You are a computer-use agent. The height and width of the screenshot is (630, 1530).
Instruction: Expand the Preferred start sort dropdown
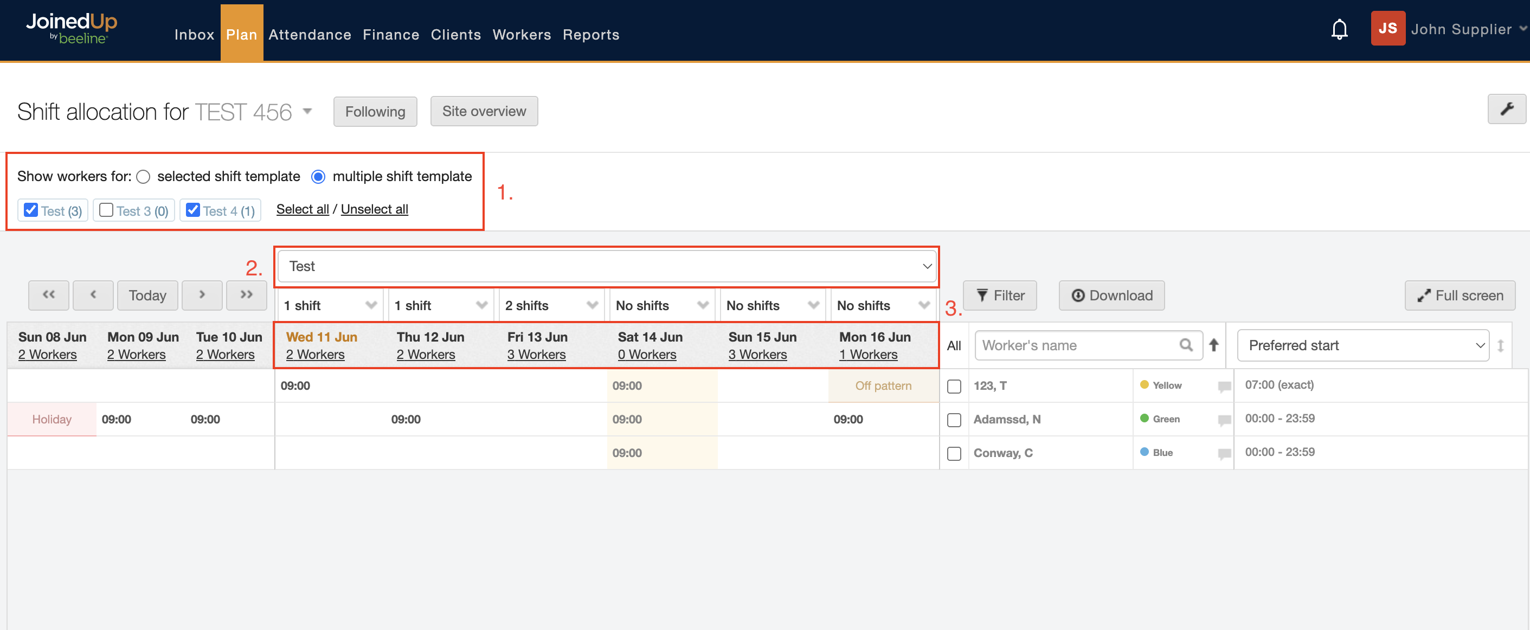coord(1362,345)
